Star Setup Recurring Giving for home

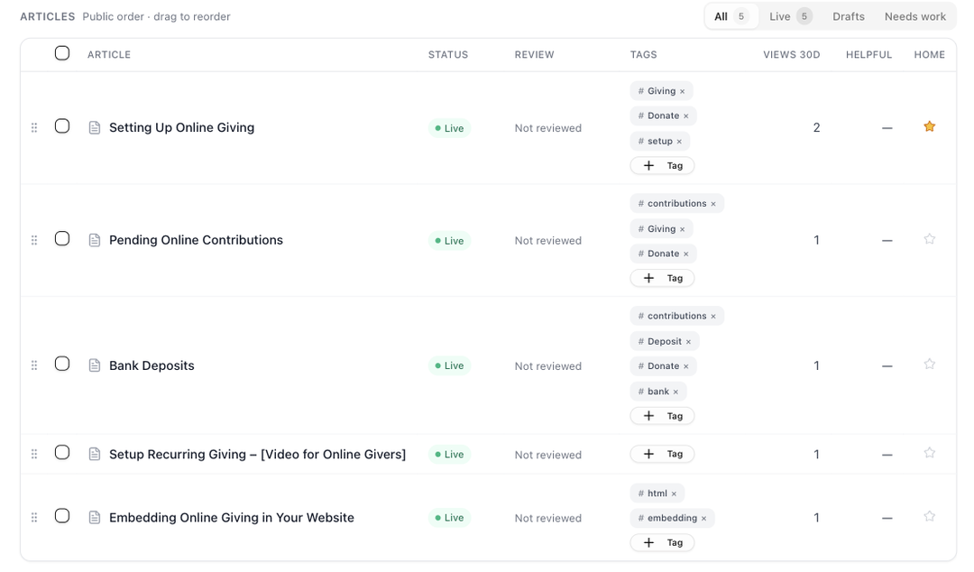pos(929,453)
